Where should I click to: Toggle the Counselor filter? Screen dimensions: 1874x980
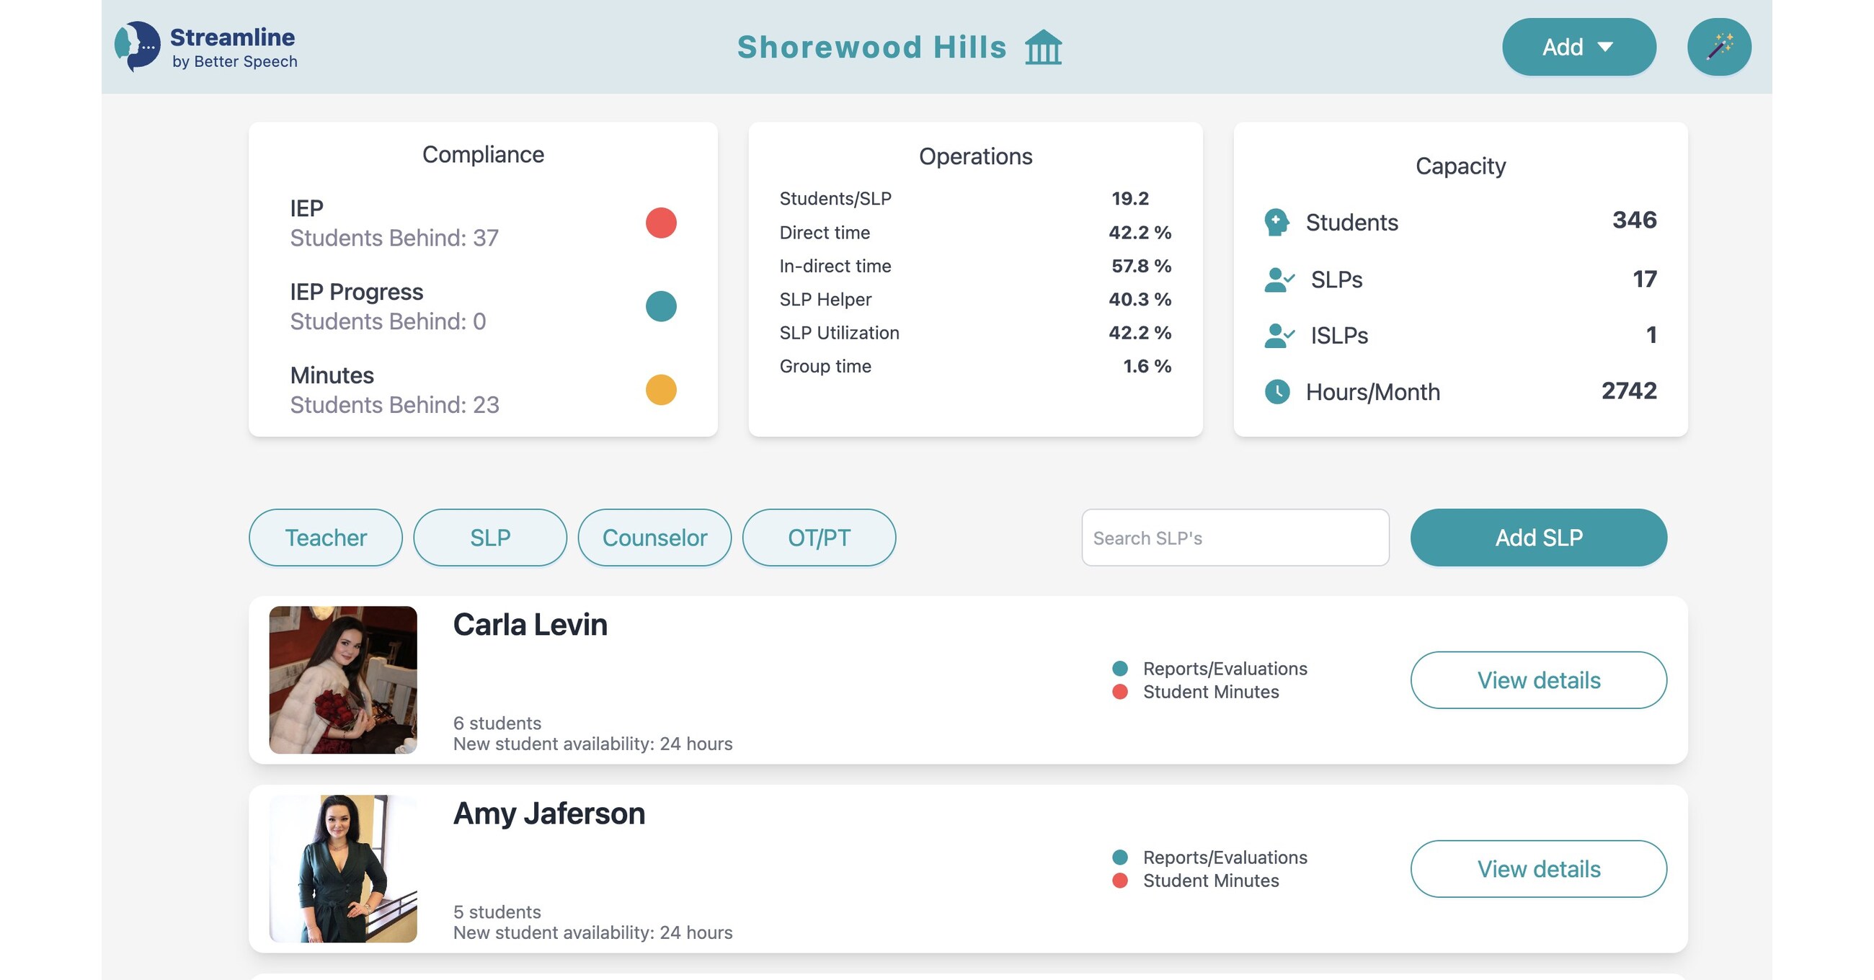(x=654, y=537)
